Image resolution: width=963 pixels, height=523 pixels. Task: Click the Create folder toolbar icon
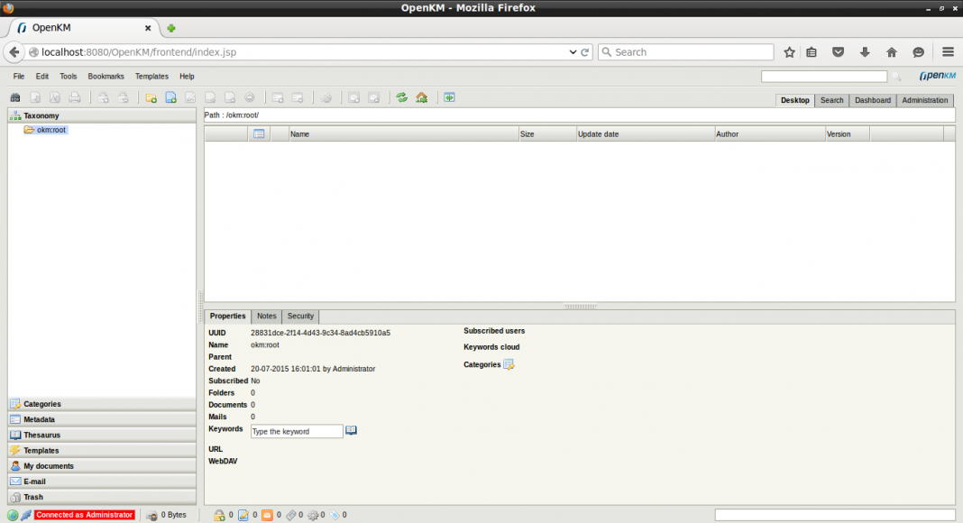(151, 97)
